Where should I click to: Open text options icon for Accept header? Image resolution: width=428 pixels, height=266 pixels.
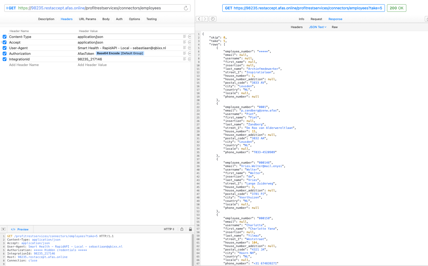click(185, 42)
